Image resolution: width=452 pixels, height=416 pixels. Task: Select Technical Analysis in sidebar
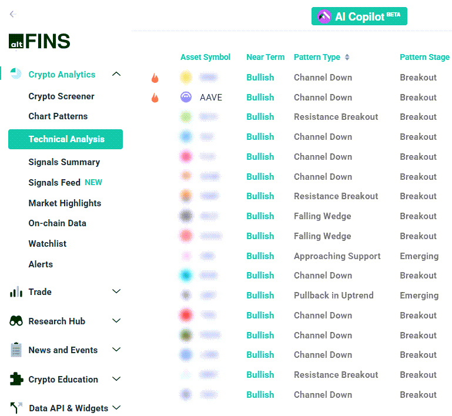point(66,139)
